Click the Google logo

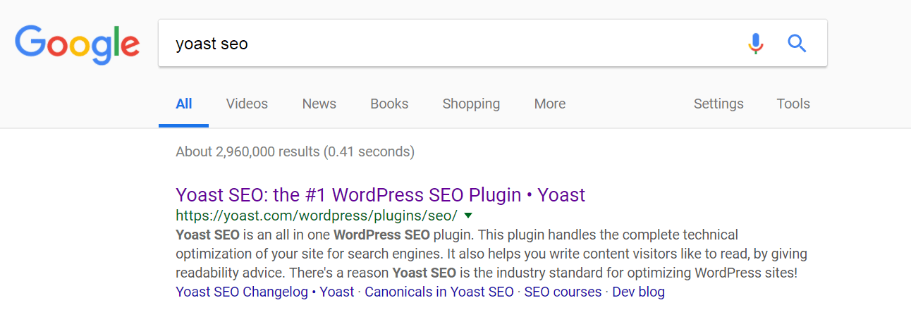tap(77, 44)
